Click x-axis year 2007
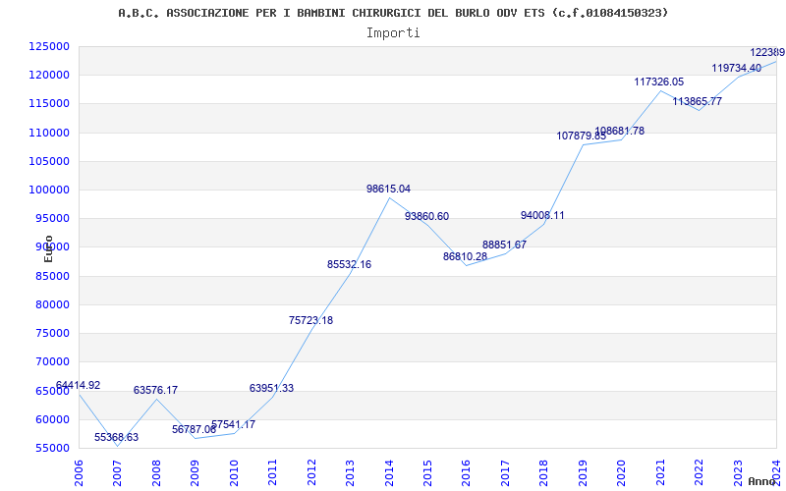The width and height of the screenshot is (786, 491). 117,473
